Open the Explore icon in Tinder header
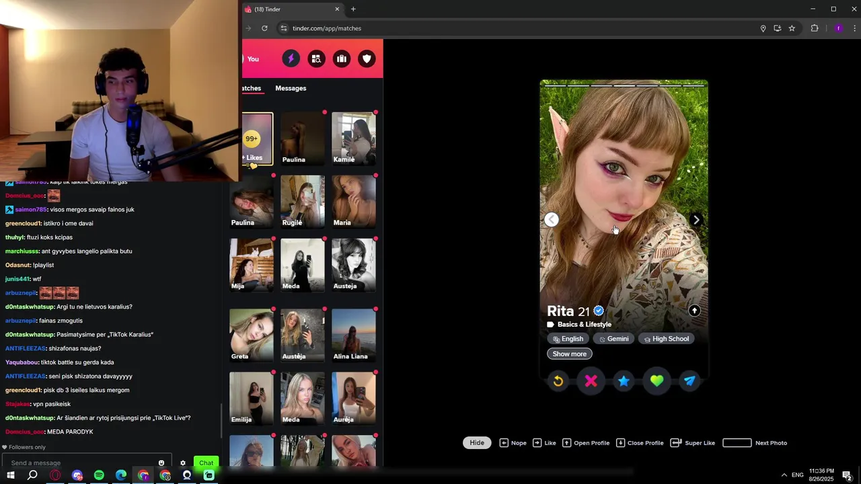 (x=316, y=59)
